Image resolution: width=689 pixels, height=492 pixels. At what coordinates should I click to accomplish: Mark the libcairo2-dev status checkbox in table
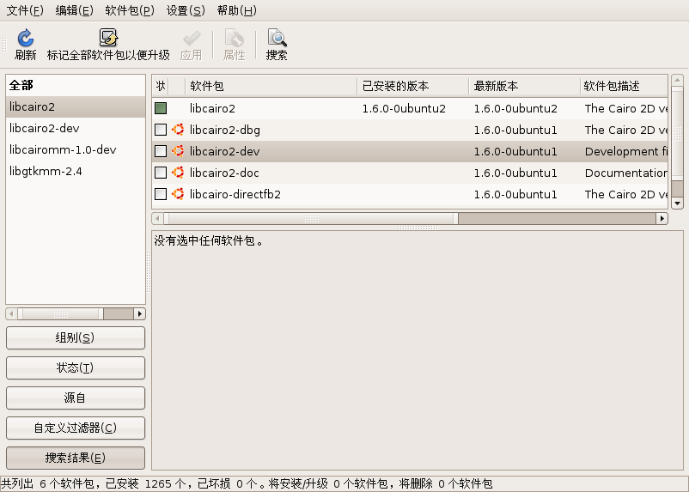pos(161,151)
